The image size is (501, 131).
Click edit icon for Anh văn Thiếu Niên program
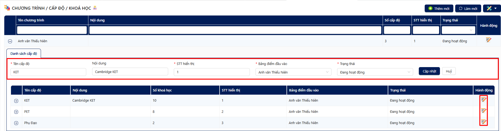[488, 40]
